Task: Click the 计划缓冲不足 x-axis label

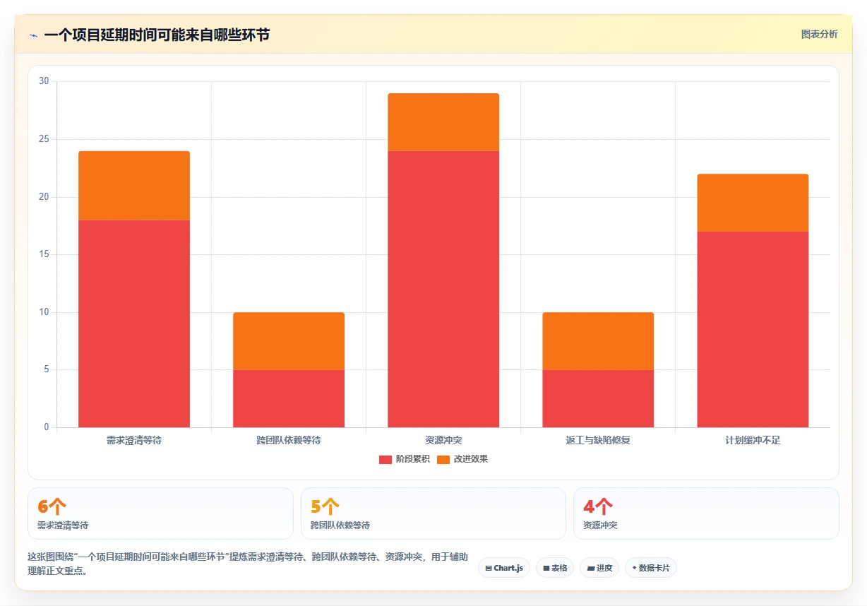Action: pyautogui.click(x=753, y=440)
